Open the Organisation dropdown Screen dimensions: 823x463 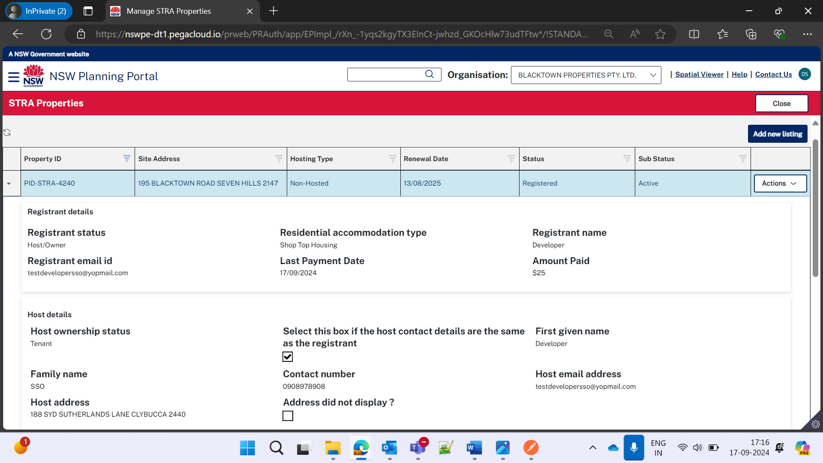click(x=586, y=75)
